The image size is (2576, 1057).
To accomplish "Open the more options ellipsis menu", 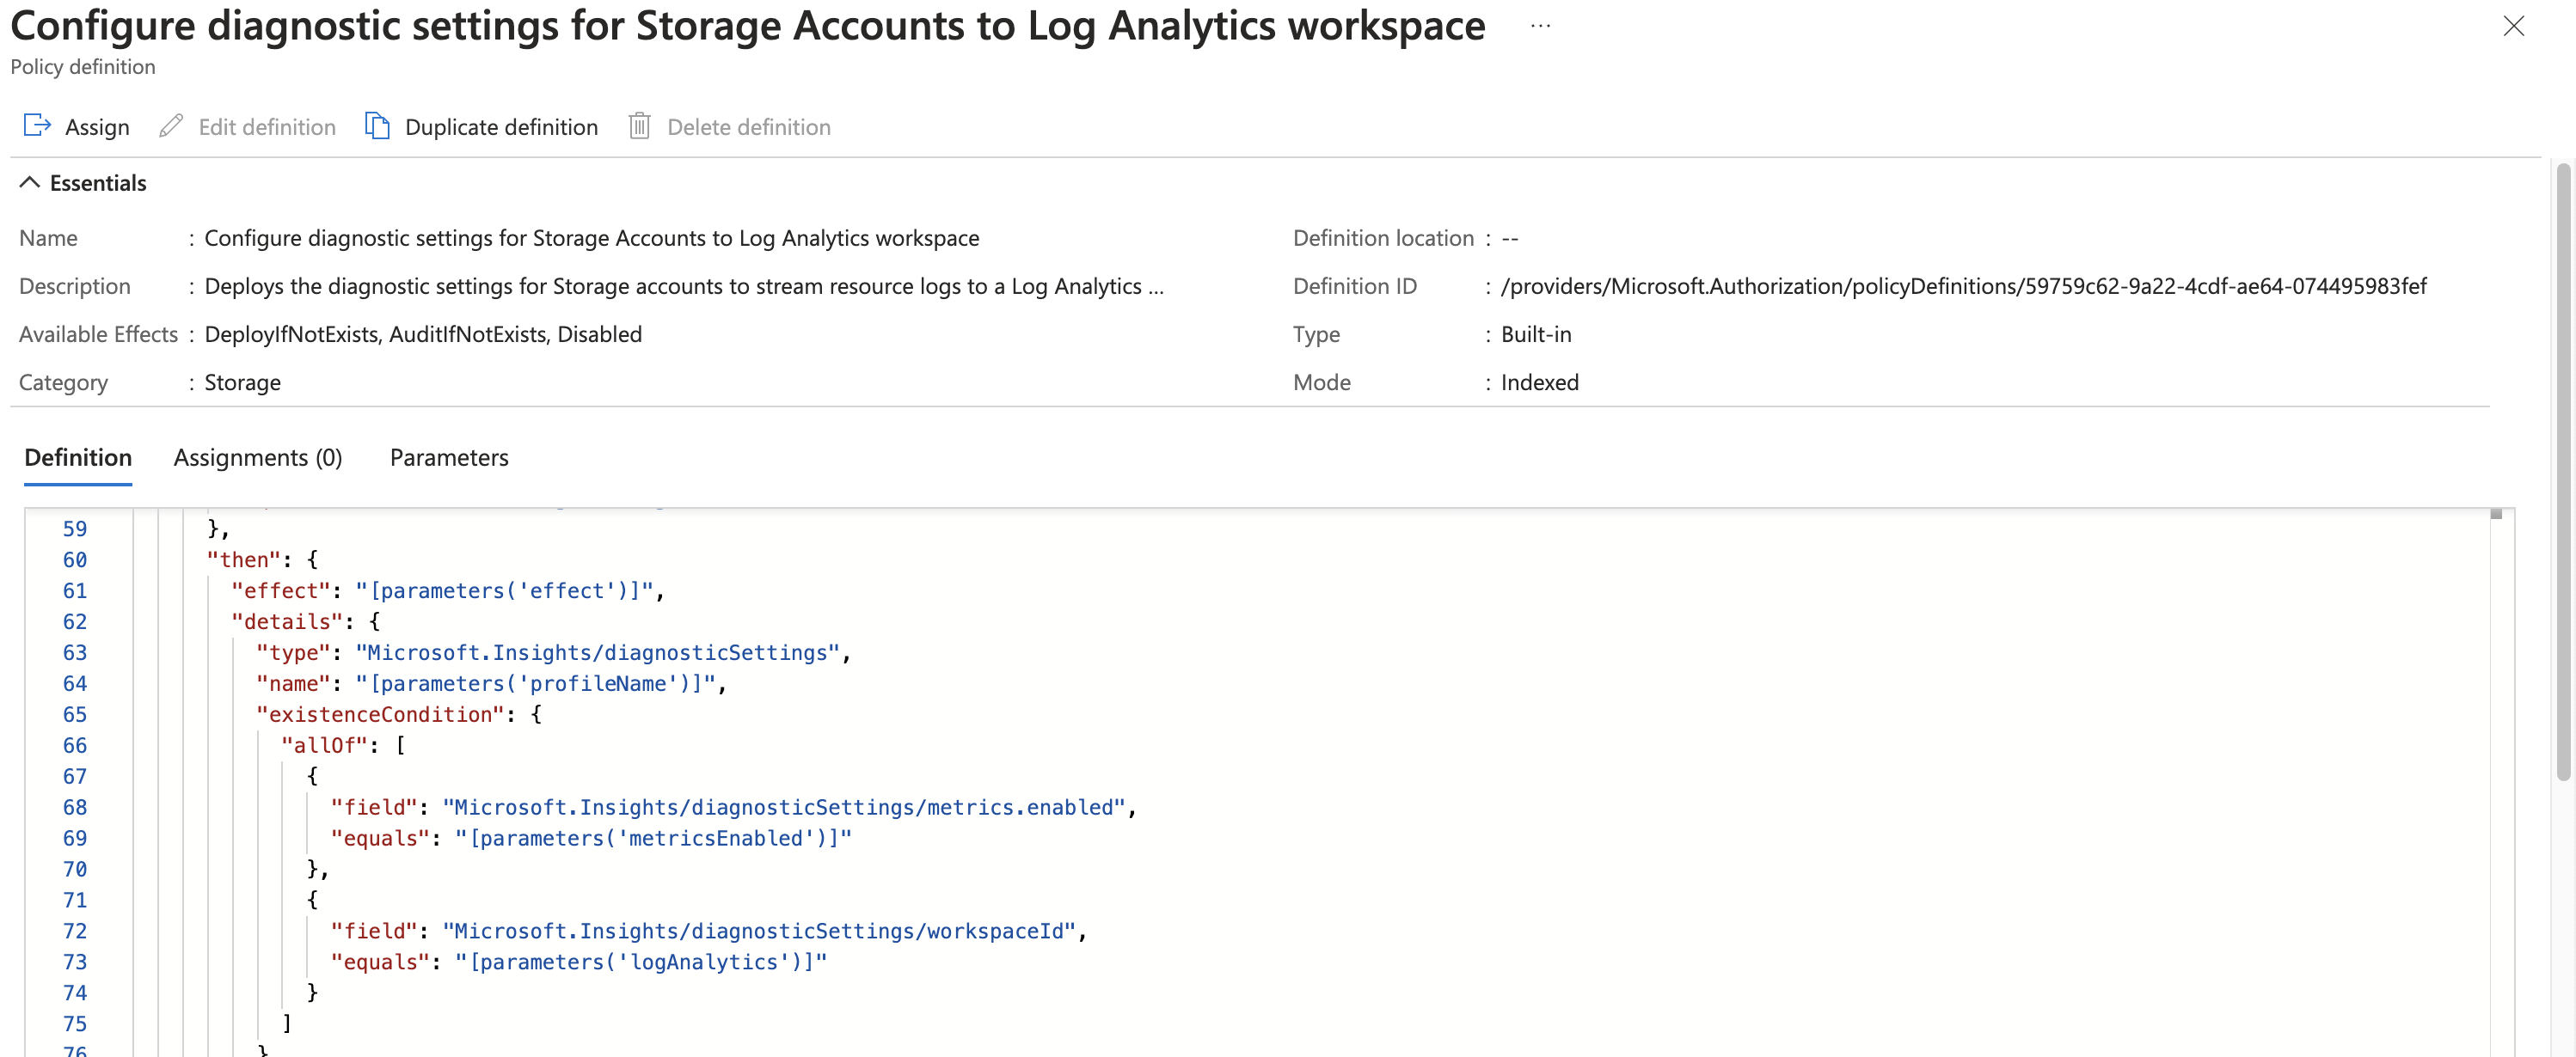I will coord(1538,26).
